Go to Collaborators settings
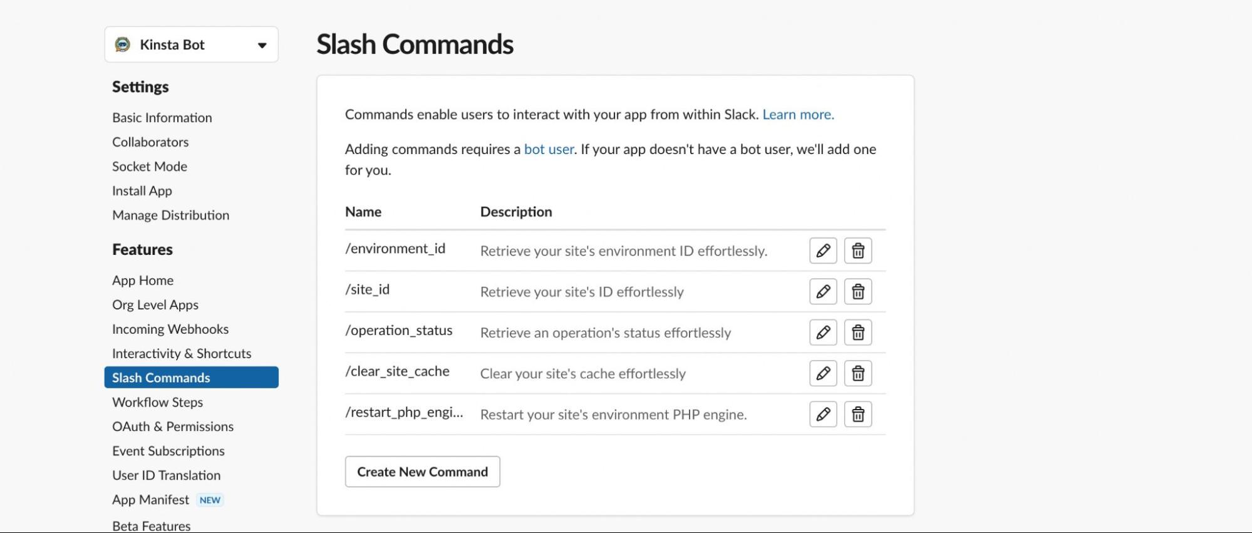This screenshot has height=533, width=1252. pos(150,142)
